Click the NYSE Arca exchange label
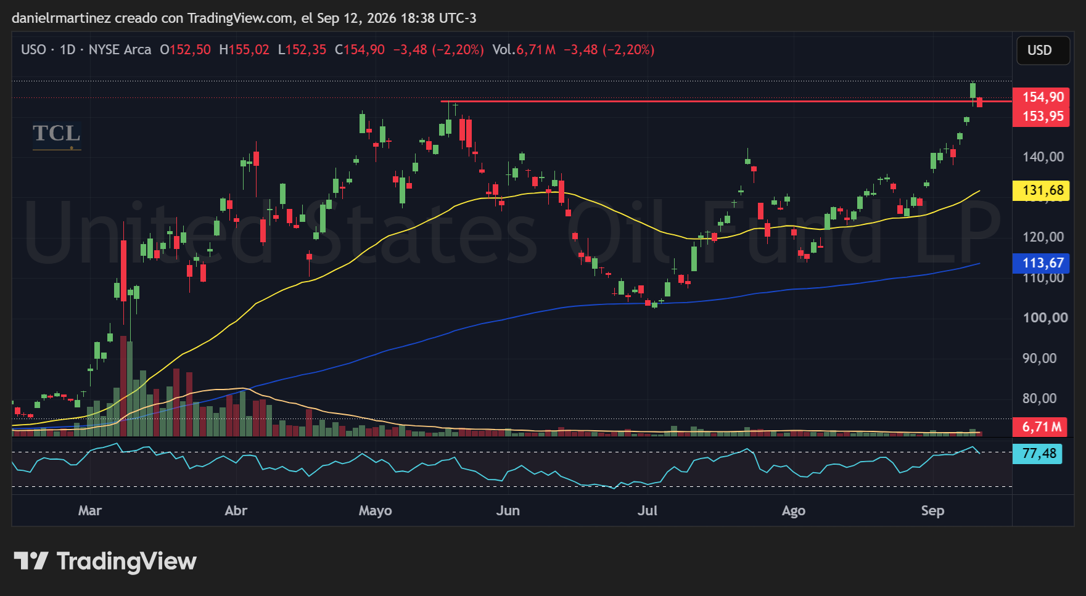Viewport: 1086px width, 596px height. click(x=120, y=50)
